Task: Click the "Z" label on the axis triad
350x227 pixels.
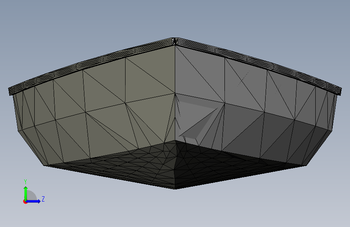Action: click(x=43, y=199)
